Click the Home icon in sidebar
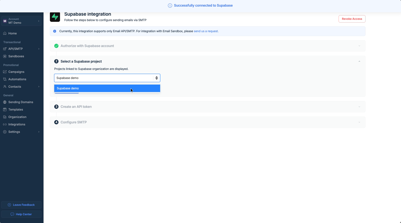The height and width of the screenshot is (223, 401). click(x=5, y=33)
